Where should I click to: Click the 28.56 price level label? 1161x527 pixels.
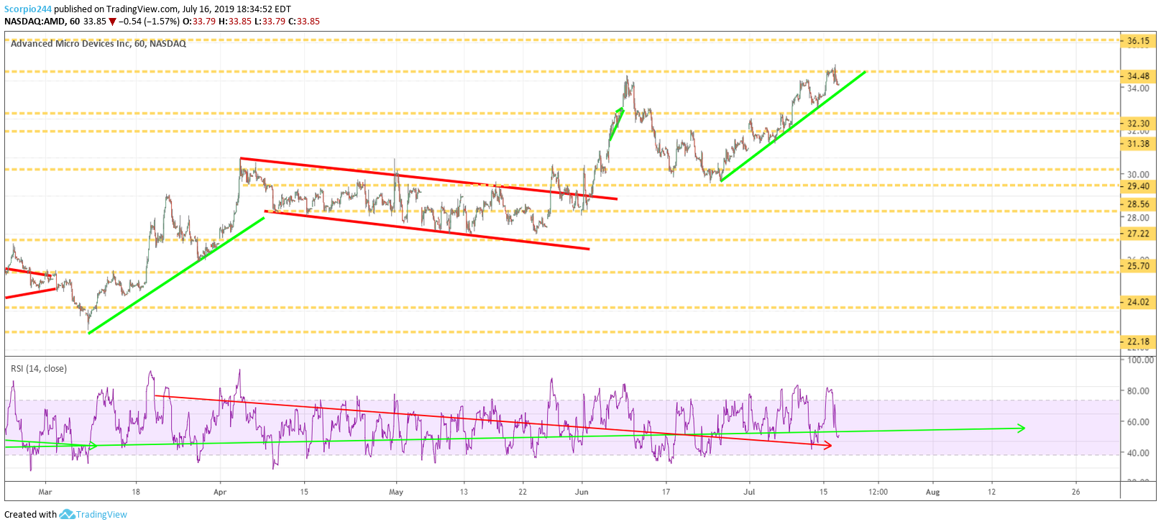coord(1138,204)
